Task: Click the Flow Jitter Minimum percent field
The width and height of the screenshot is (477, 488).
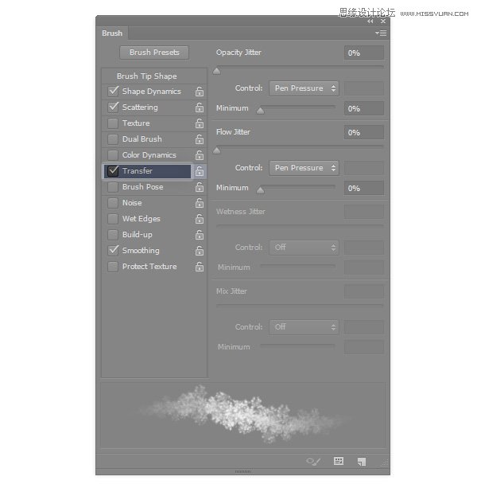Action: coord(364,189)
